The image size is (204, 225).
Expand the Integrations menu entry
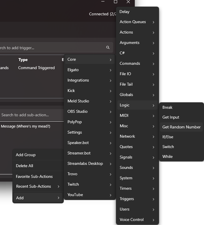(x=90, y=80)
